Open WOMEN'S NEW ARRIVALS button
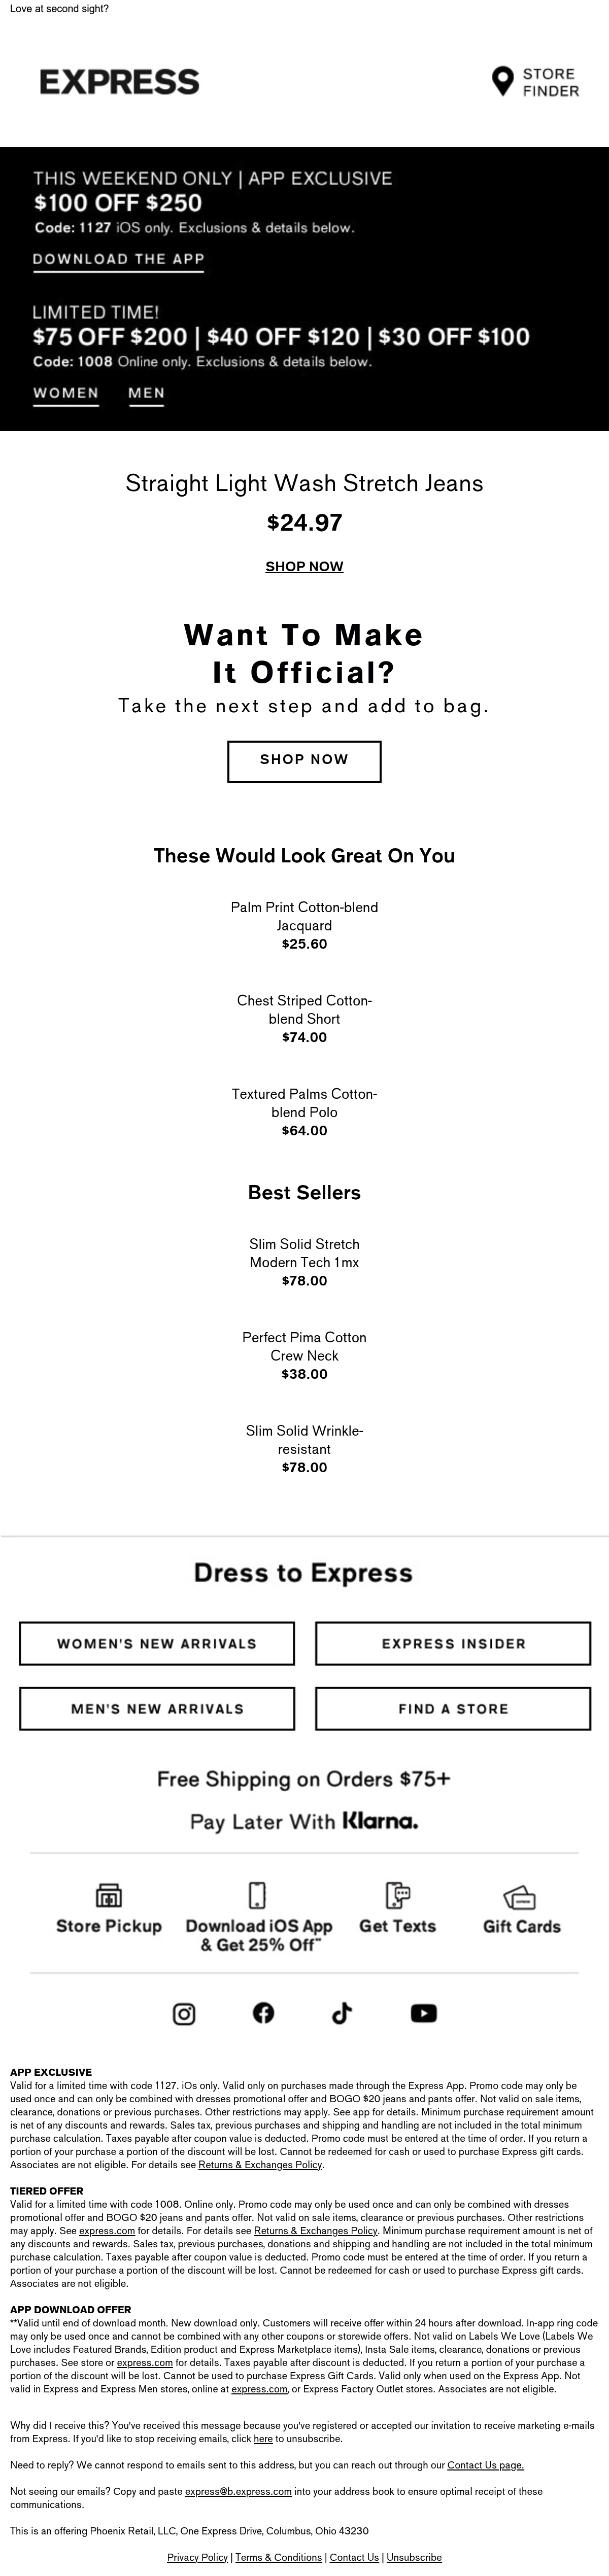 pyautogui.click(x=157, y=1643)
